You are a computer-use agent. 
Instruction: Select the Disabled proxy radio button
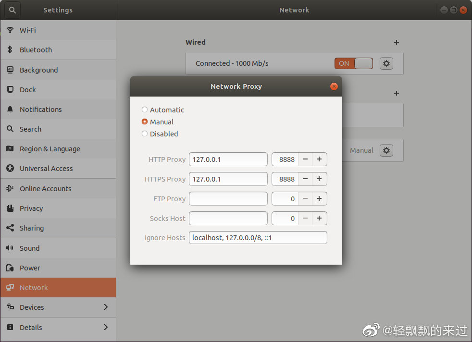pyautogui.click(x=145, y=134)
